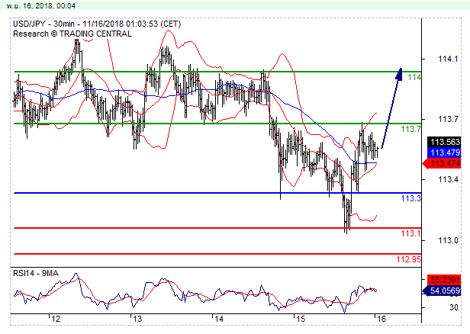This screenshot has height=334, width=470.
Task: Select the blue 54.0569 RSI value tag
Action: pos(443,291)
